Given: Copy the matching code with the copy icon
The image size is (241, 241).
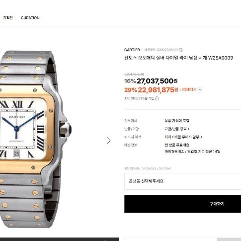Looking at the screenshot, I should [181, 50].
